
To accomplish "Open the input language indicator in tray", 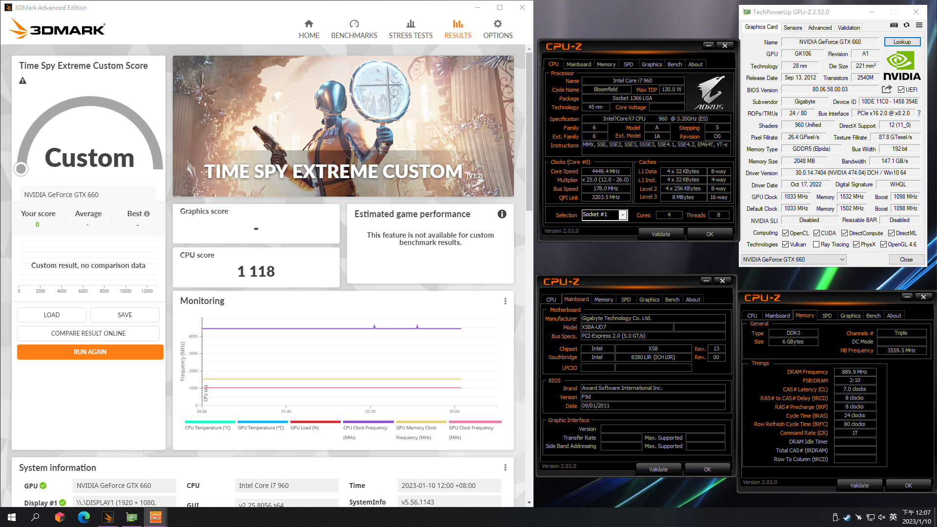I will (893, 517).
